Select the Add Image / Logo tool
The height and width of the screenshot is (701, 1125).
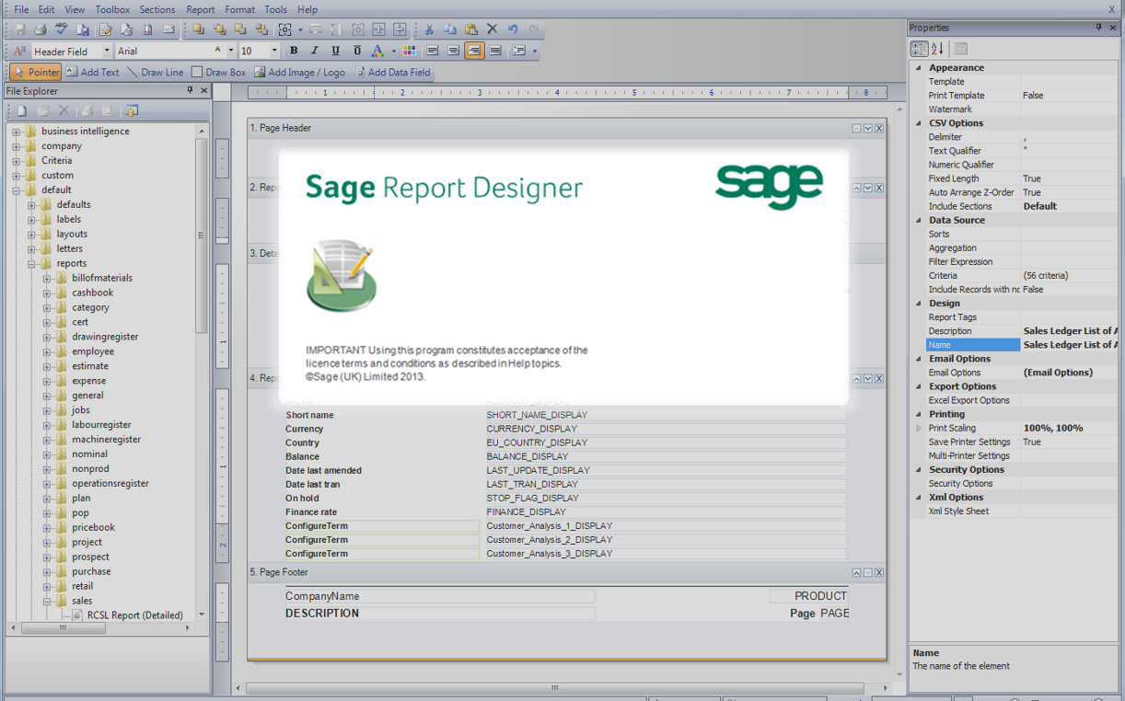click(299, 72)
